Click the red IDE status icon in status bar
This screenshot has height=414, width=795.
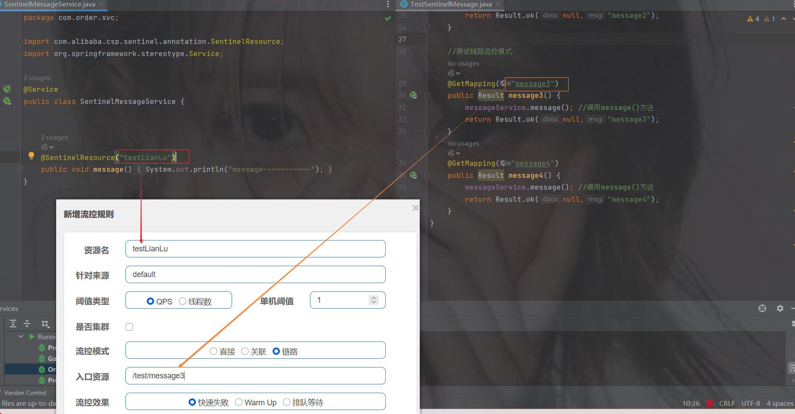pos(710,403)
